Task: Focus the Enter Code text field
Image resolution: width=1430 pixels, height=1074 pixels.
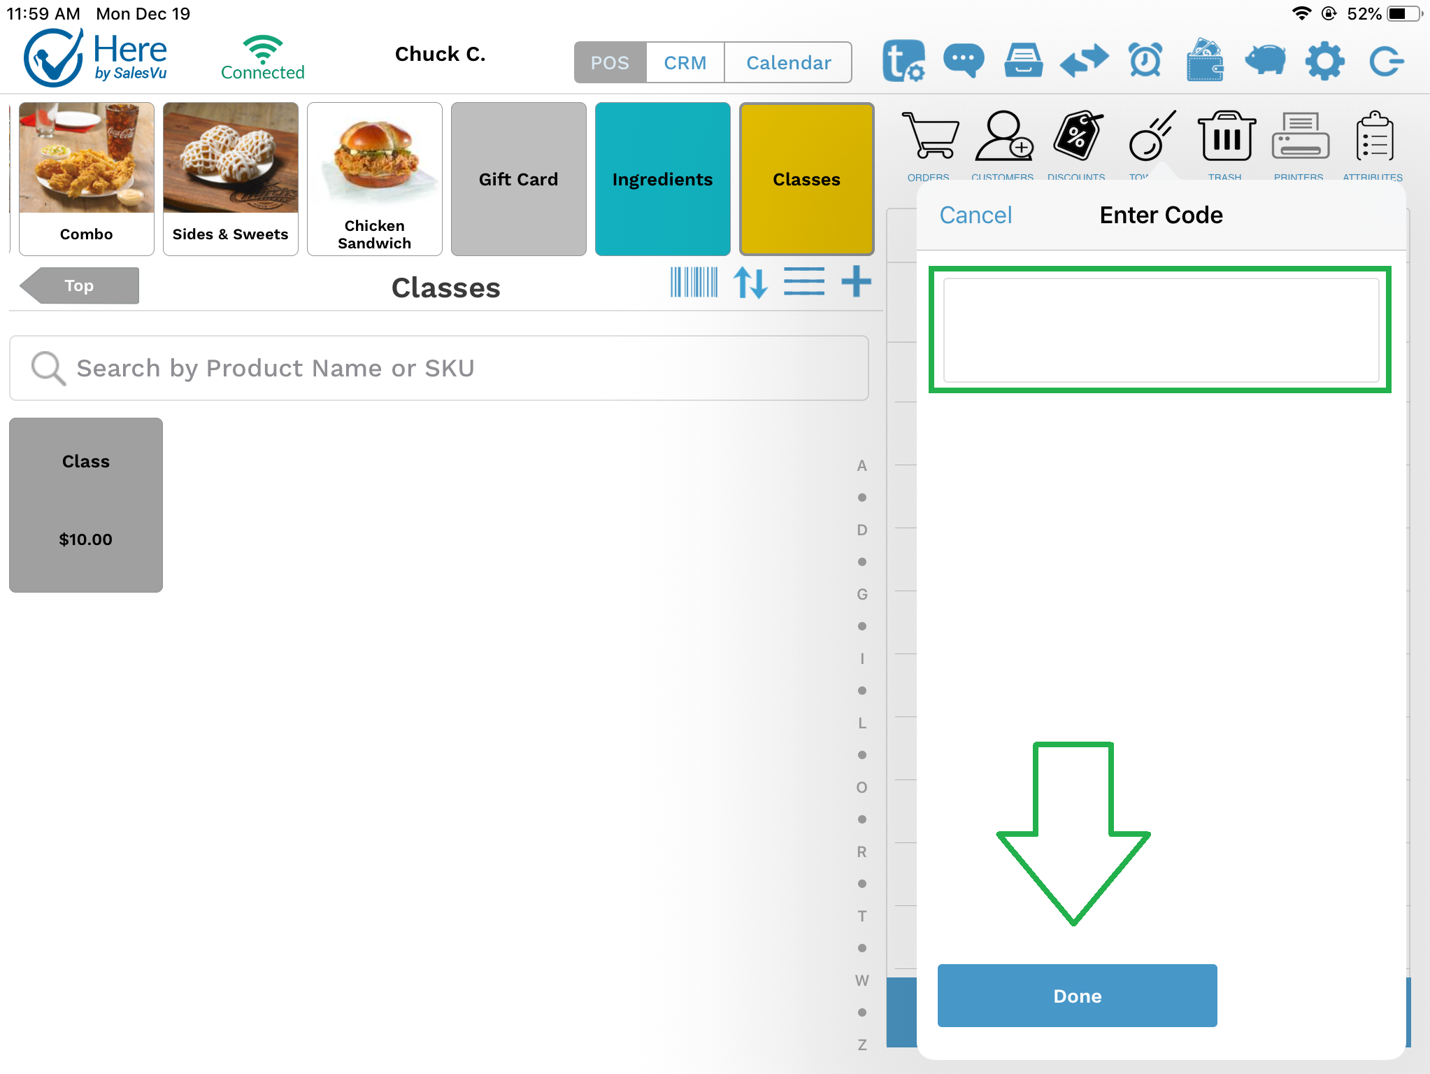Action: [x=1161, y=330]
